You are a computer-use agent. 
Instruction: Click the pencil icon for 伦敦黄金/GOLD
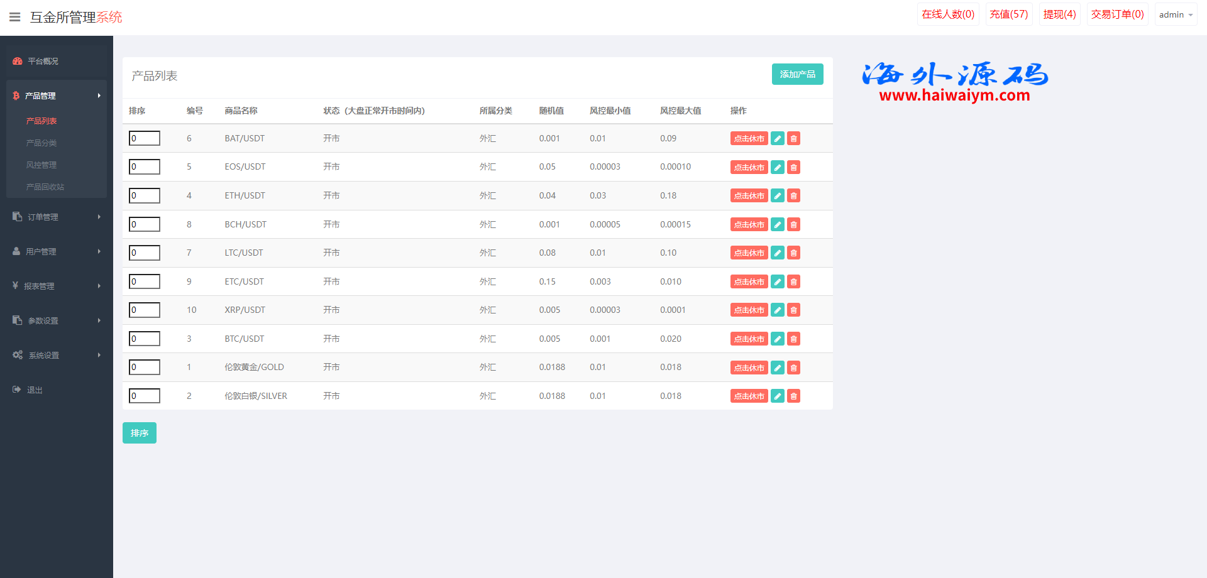point(778,368)
